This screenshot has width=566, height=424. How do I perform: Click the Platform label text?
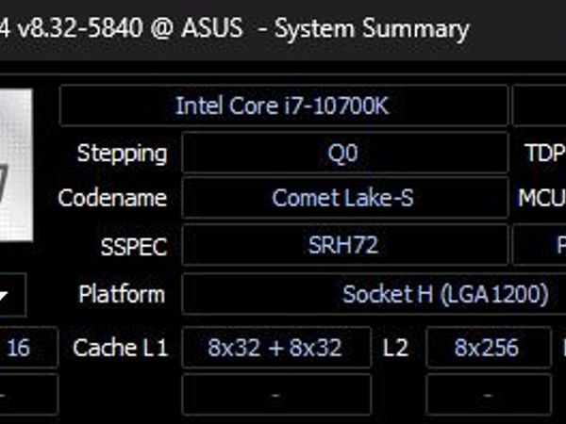point(122,294)
